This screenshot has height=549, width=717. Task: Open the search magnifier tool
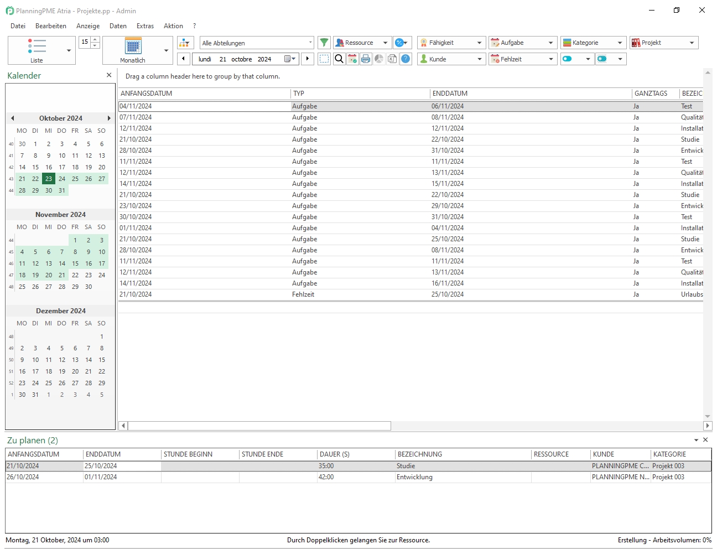coord(339,59)
